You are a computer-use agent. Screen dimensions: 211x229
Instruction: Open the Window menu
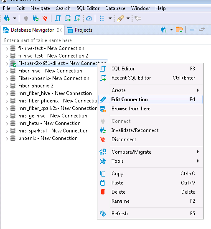(x=140, y=8)
